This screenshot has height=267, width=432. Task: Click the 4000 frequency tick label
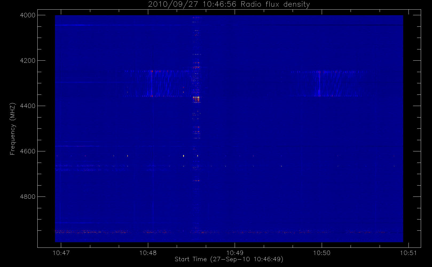pos(28,15)
